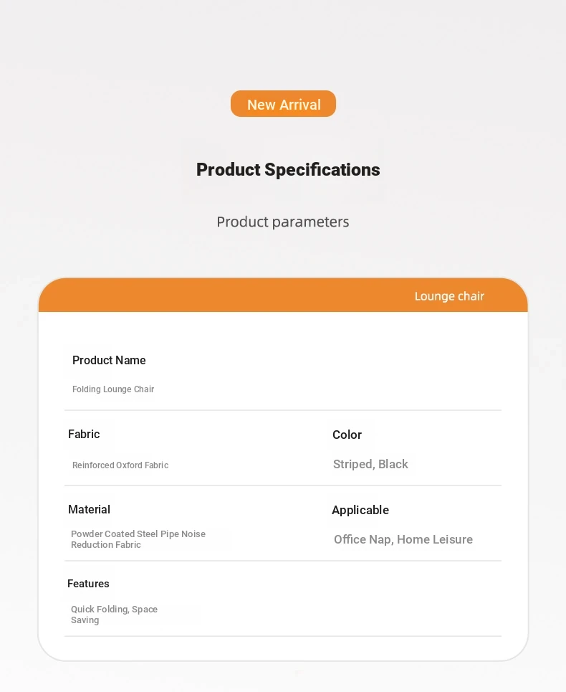Click the Fabric field label
Viewport: 566px width, 692px height.
(x=84, y=434)
